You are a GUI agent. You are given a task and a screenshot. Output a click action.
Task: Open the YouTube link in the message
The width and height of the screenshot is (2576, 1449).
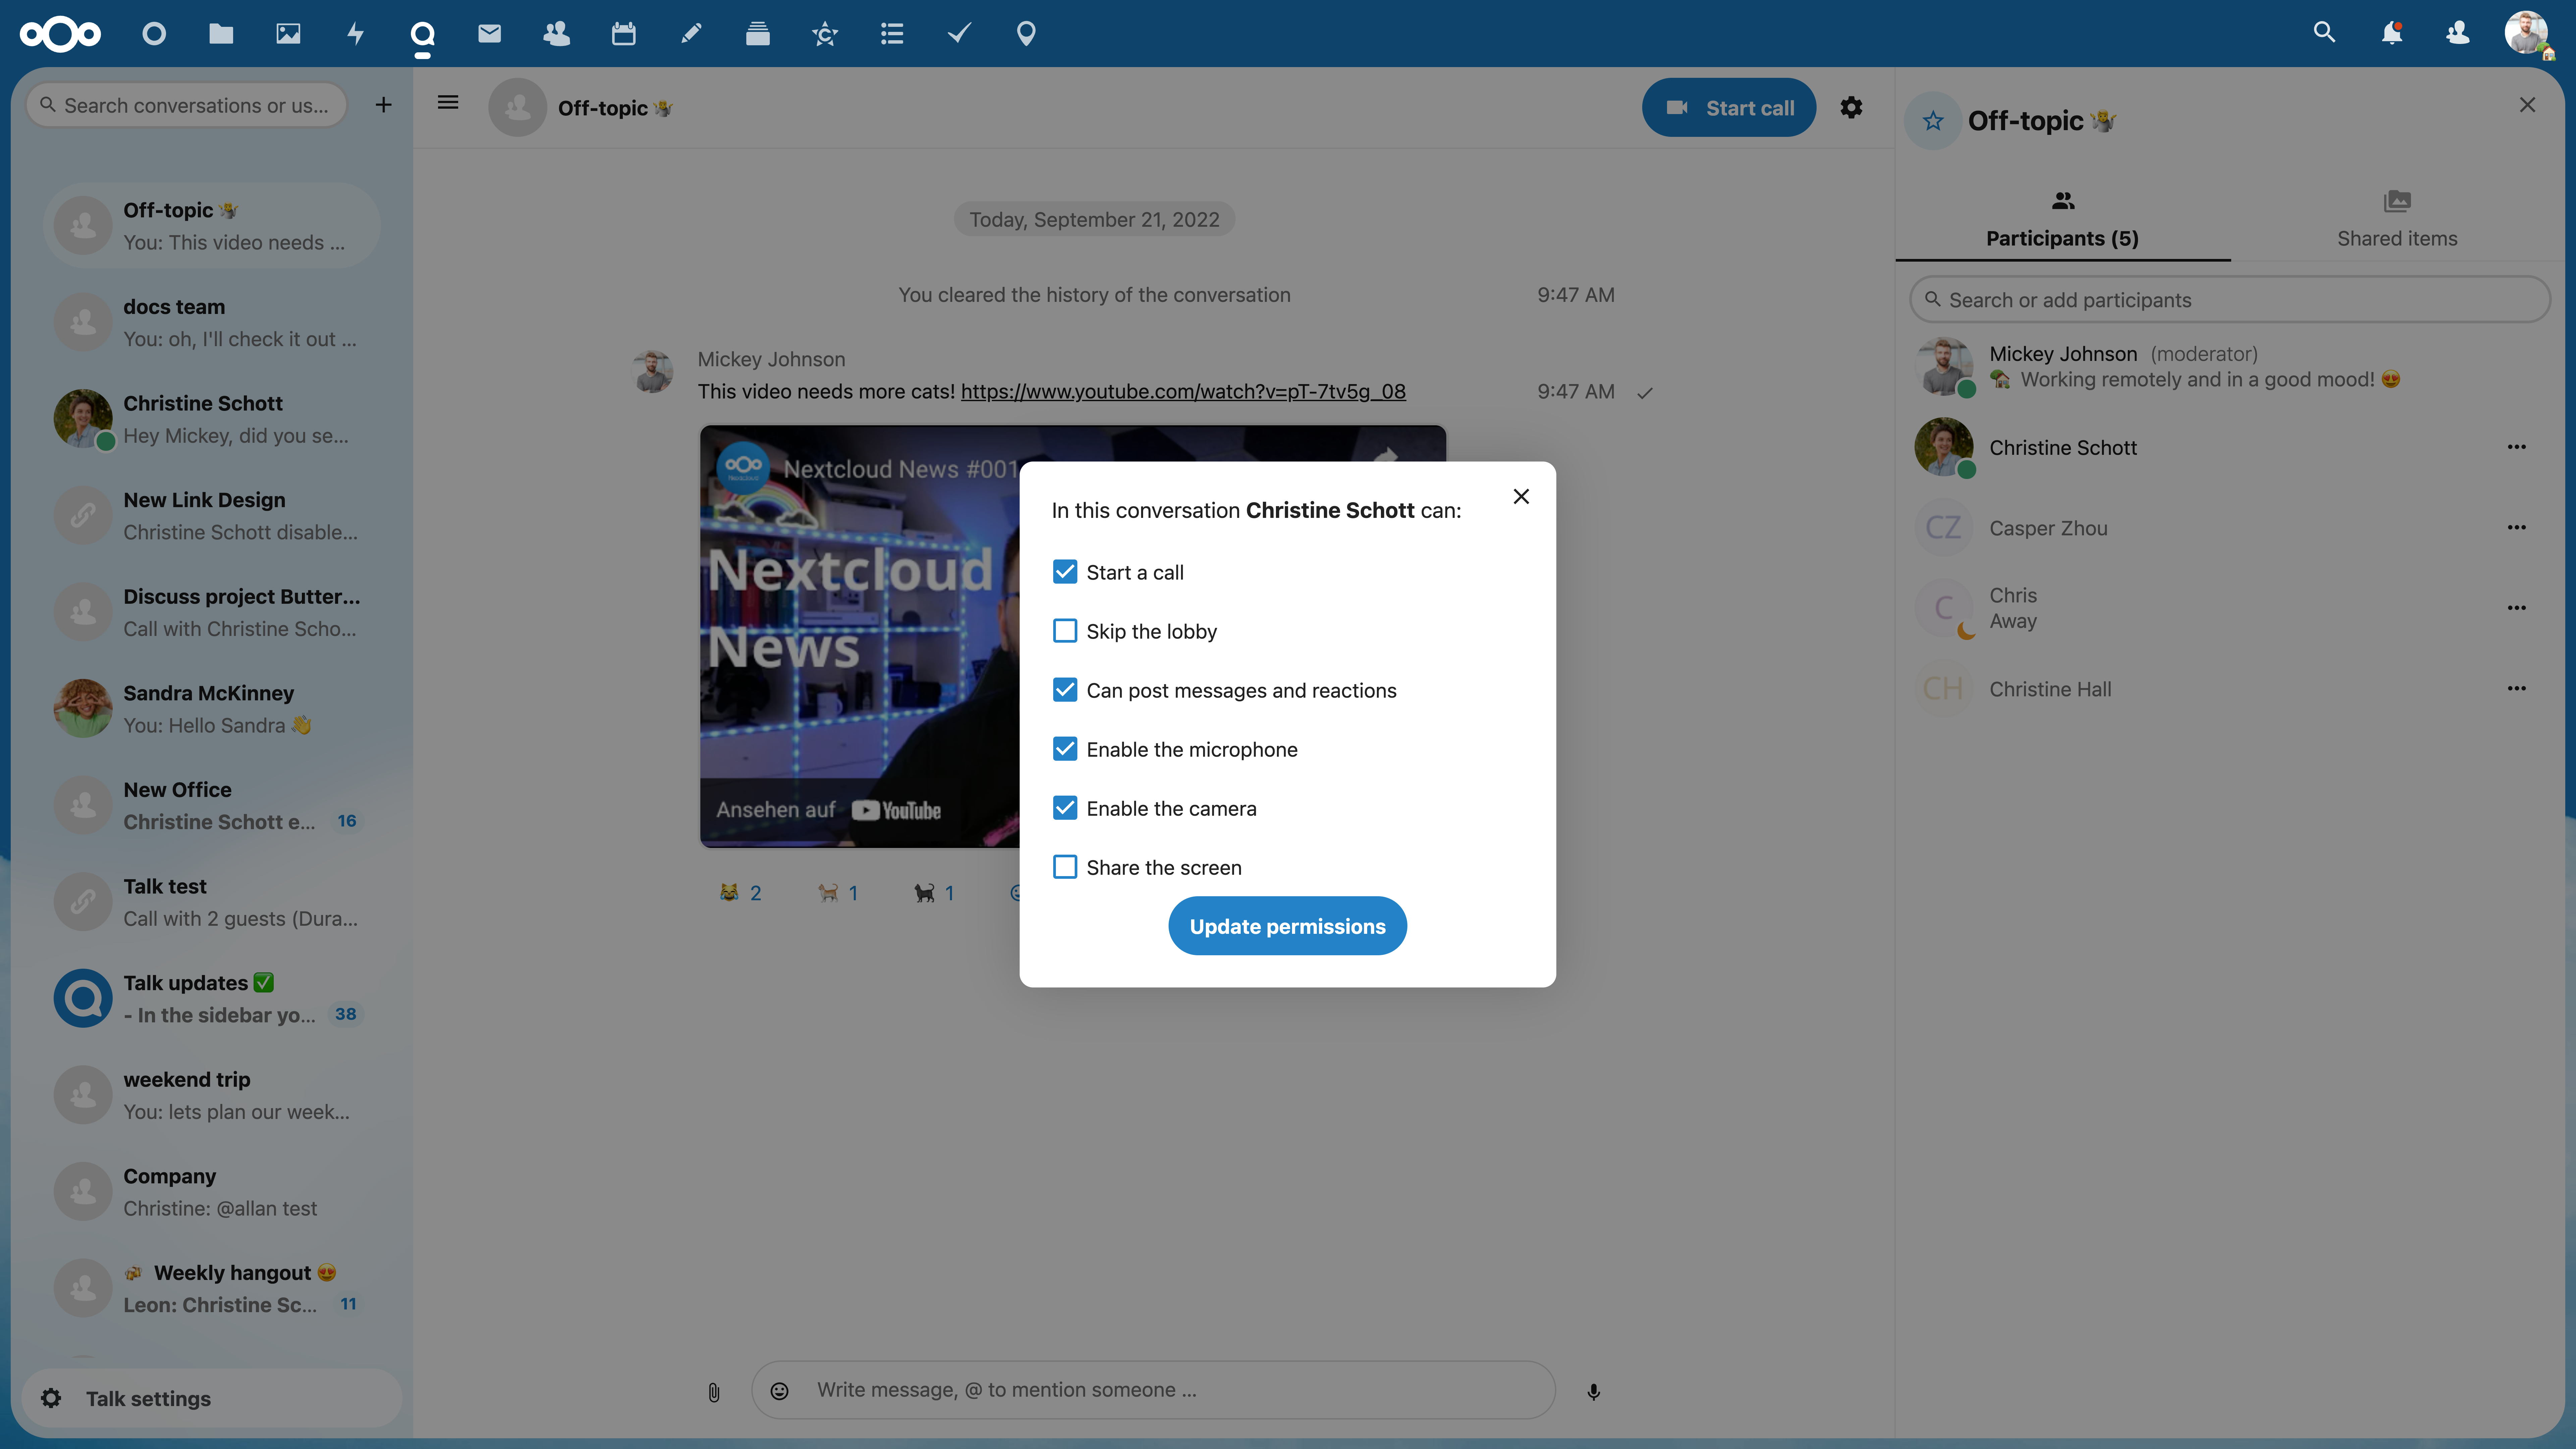click(1183, 391)
